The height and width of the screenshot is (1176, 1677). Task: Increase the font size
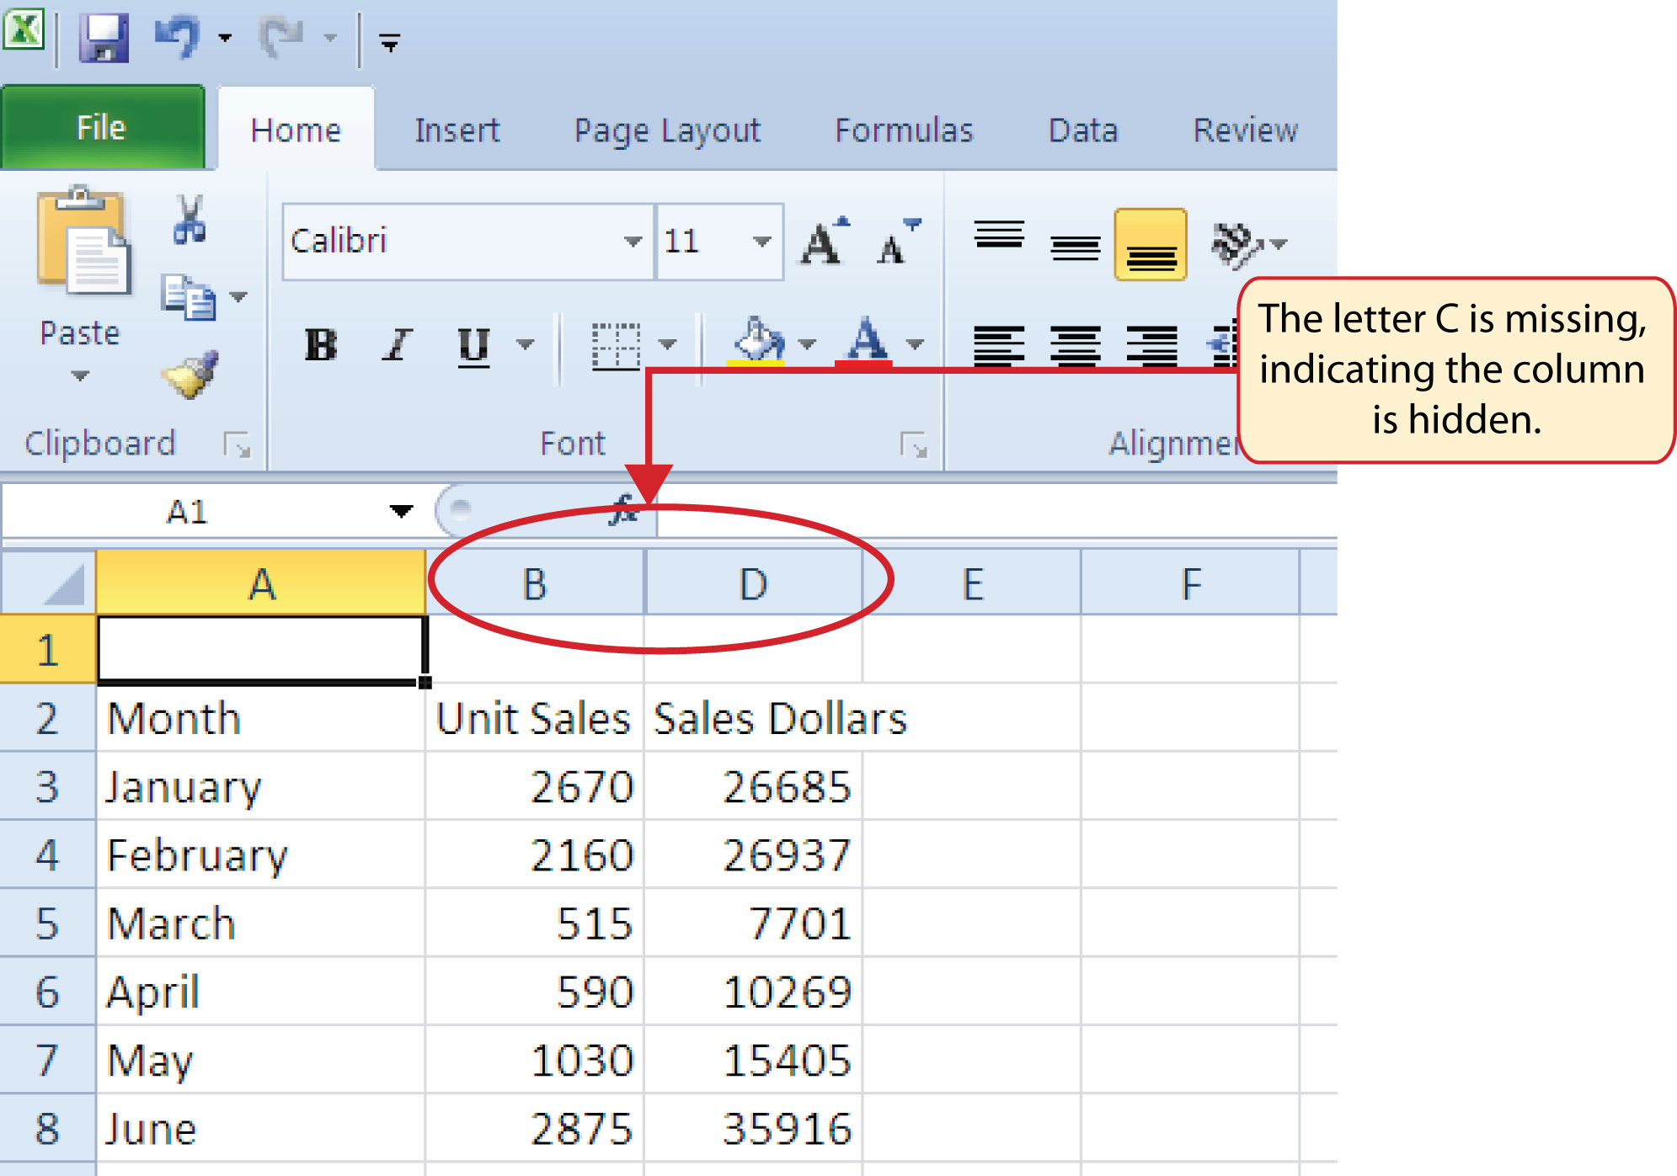tap(823, 240)
